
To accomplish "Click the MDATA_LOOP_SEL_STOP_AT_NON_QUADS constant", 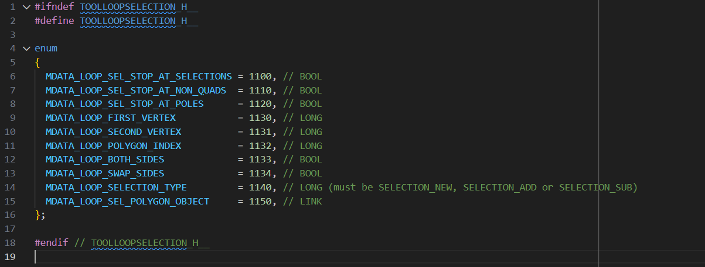I will (x=135, y=91).
